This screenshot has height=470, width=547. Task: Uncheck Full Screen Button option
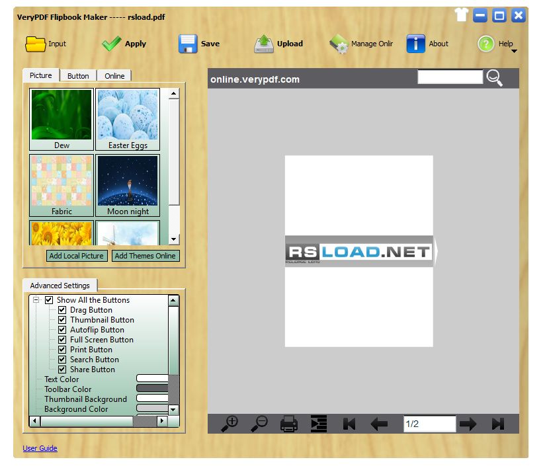click(x=62, y=340)
